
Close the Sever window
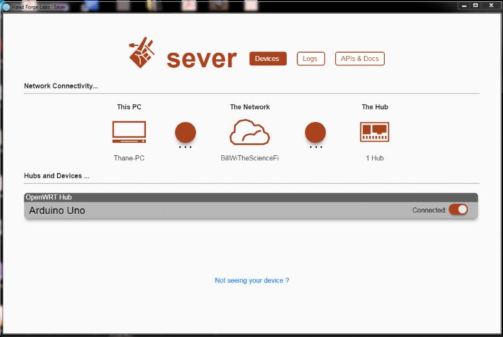pos(491,6)
